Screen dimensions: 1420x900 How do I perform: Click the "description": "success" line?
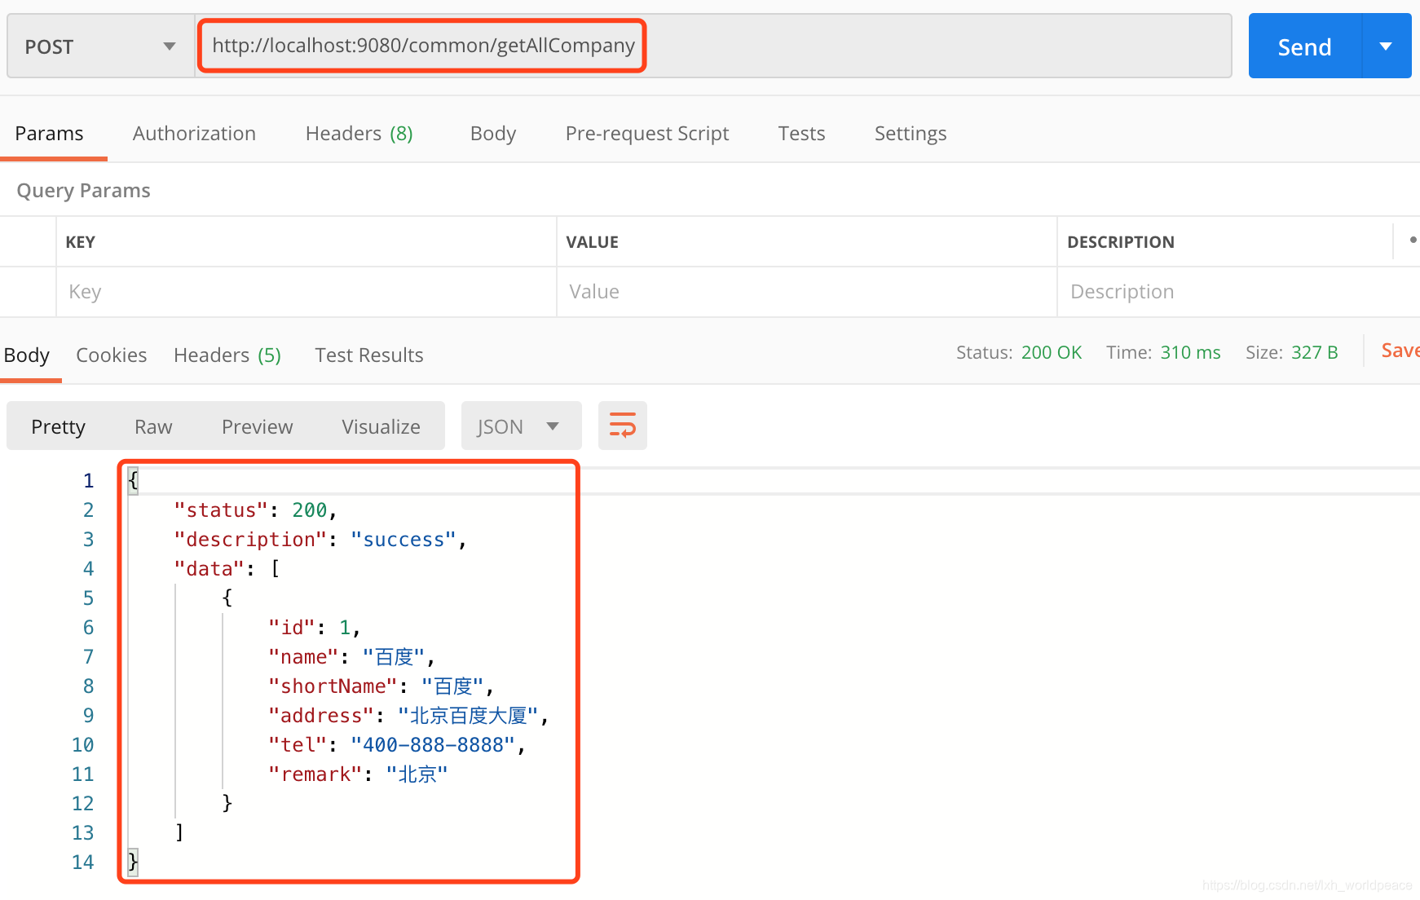(320, 540)
